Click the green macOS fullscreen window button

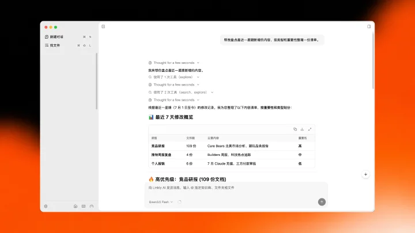pyautogui.click(x=55, y=27)
